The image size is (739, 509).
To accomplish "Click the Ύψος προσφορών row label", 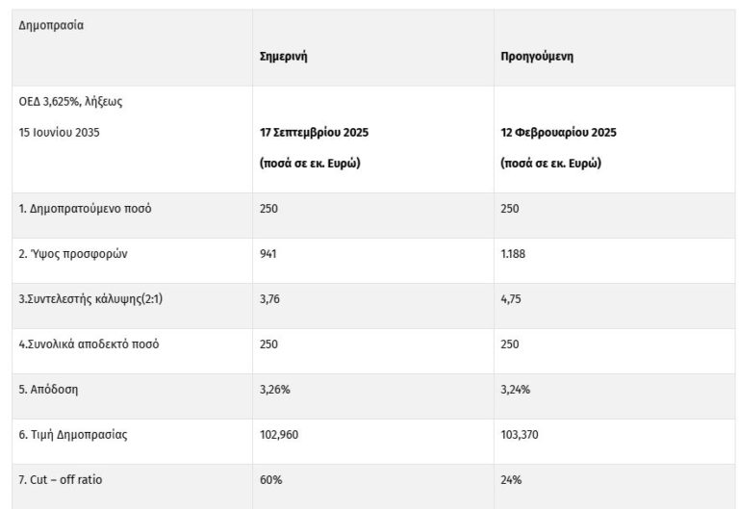I will click(74, 254).
